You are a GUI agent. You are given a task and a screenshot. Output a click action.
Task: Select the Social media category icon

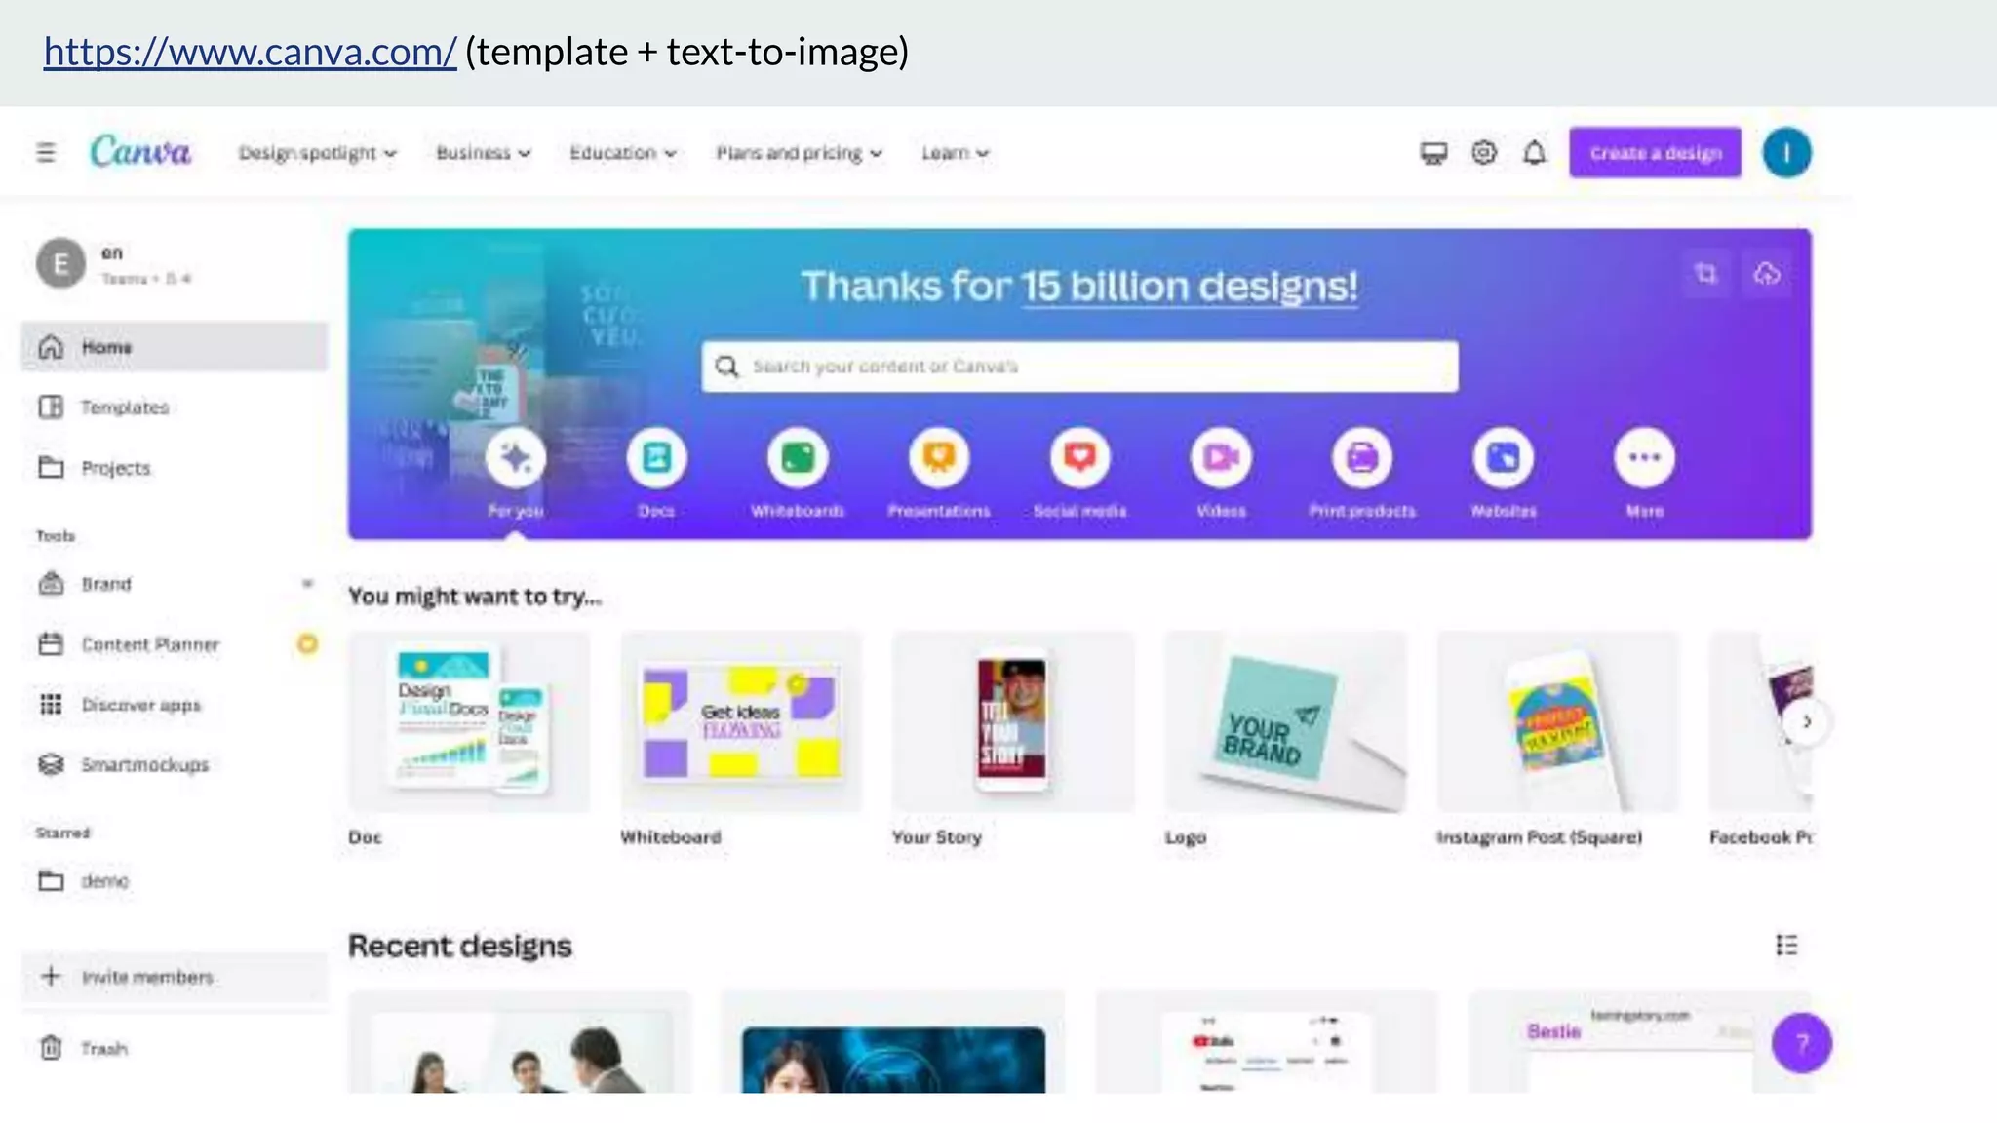1079,457
